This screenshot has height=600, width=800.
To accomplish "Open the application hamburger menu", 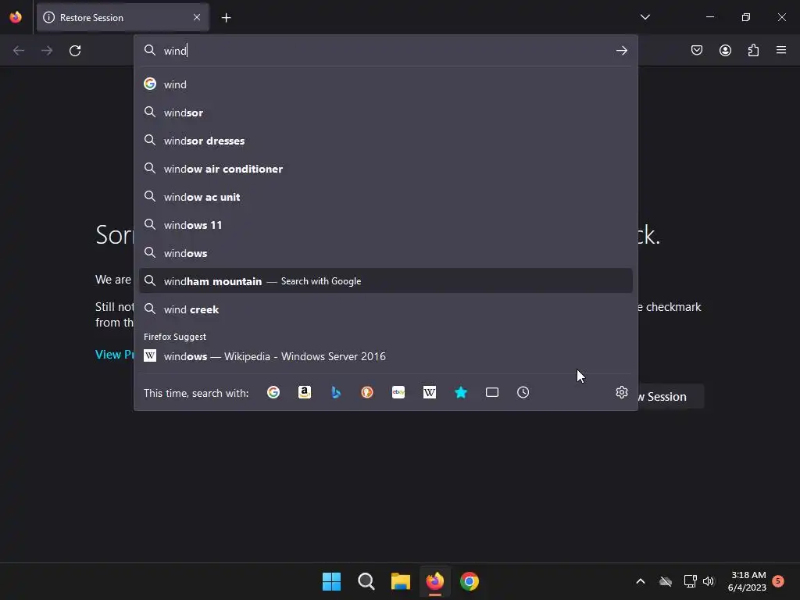I will pos(781,50).
